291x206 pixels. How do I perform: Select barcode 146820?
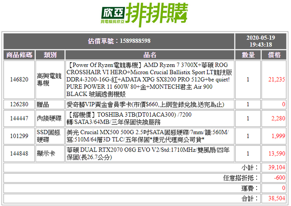(19, 80)
